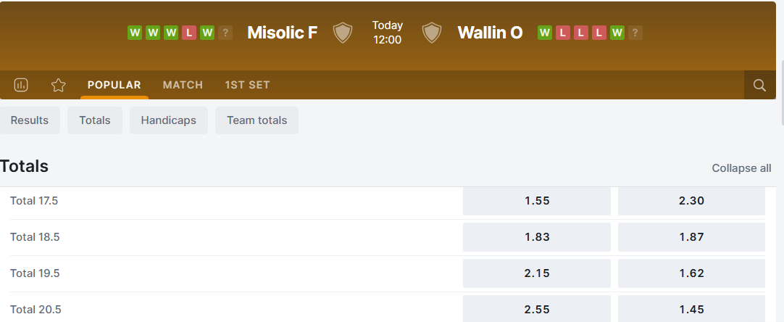
Task: Pick Total 17.5 odds 1.55
Action: [x=537, y=201]
